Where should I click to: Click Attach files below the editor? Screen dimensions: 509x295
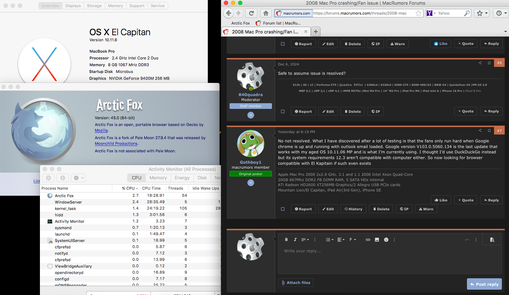tap(295, 283)
